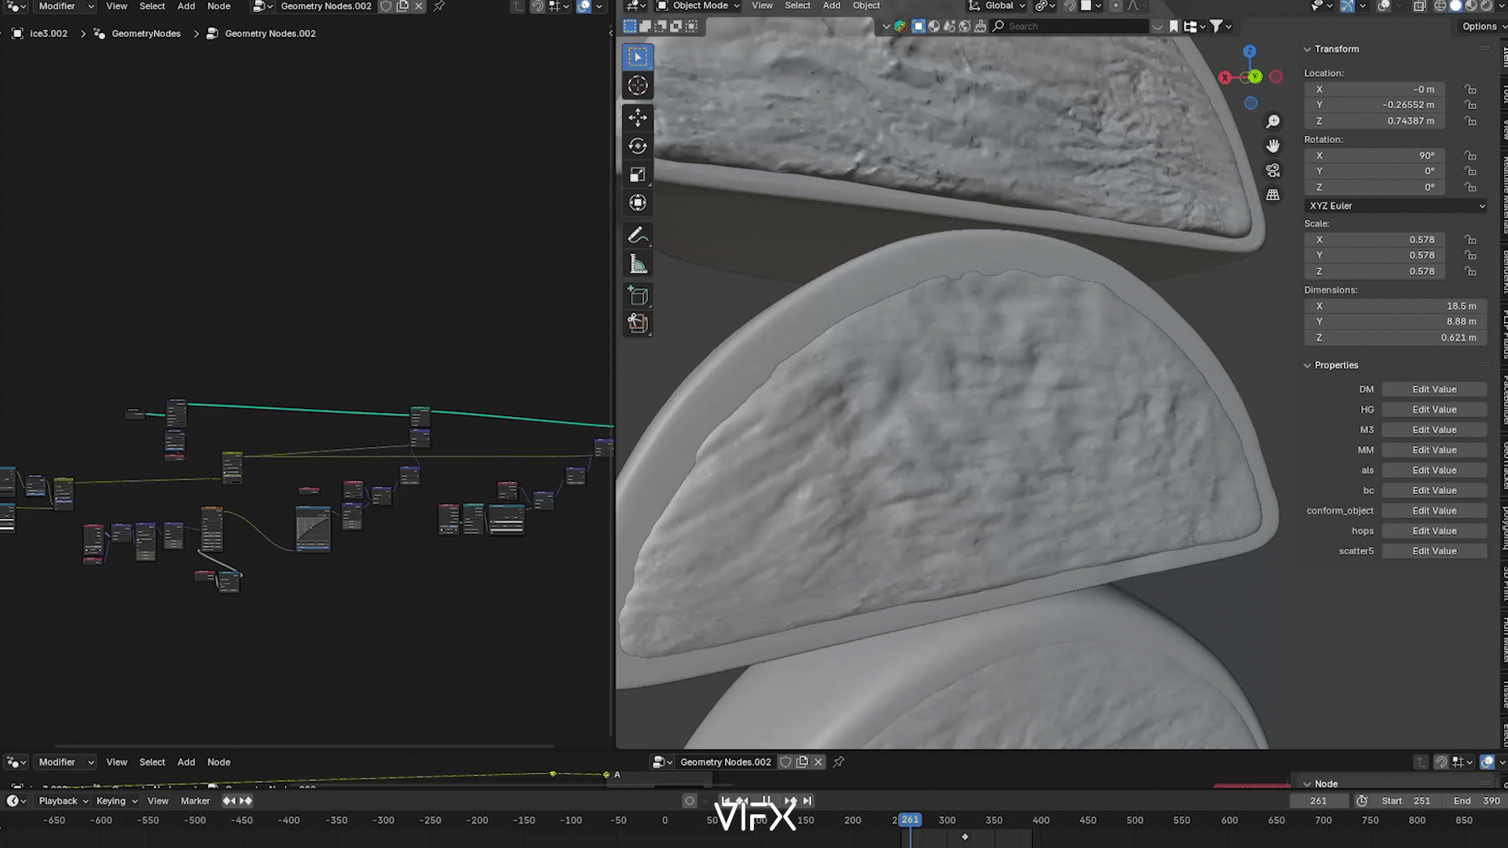Unlink Geometry Nodes.002 in bottom node editor

coord(818,762)
